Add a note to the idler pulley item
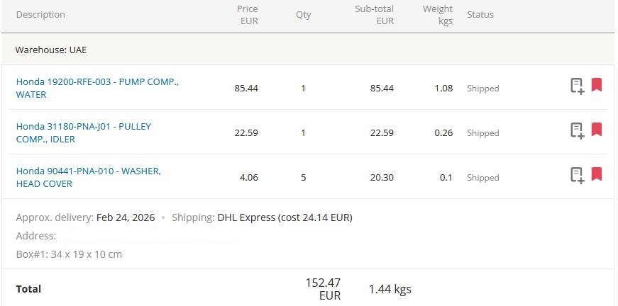 578,131
